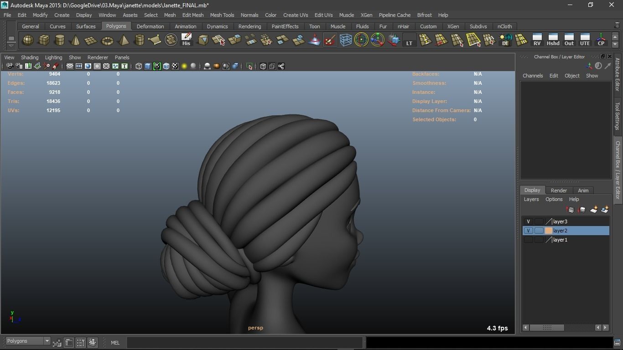Open the Out outliner shelf button
The width and height of the screenshot is (623, 350).
(569, 40)
